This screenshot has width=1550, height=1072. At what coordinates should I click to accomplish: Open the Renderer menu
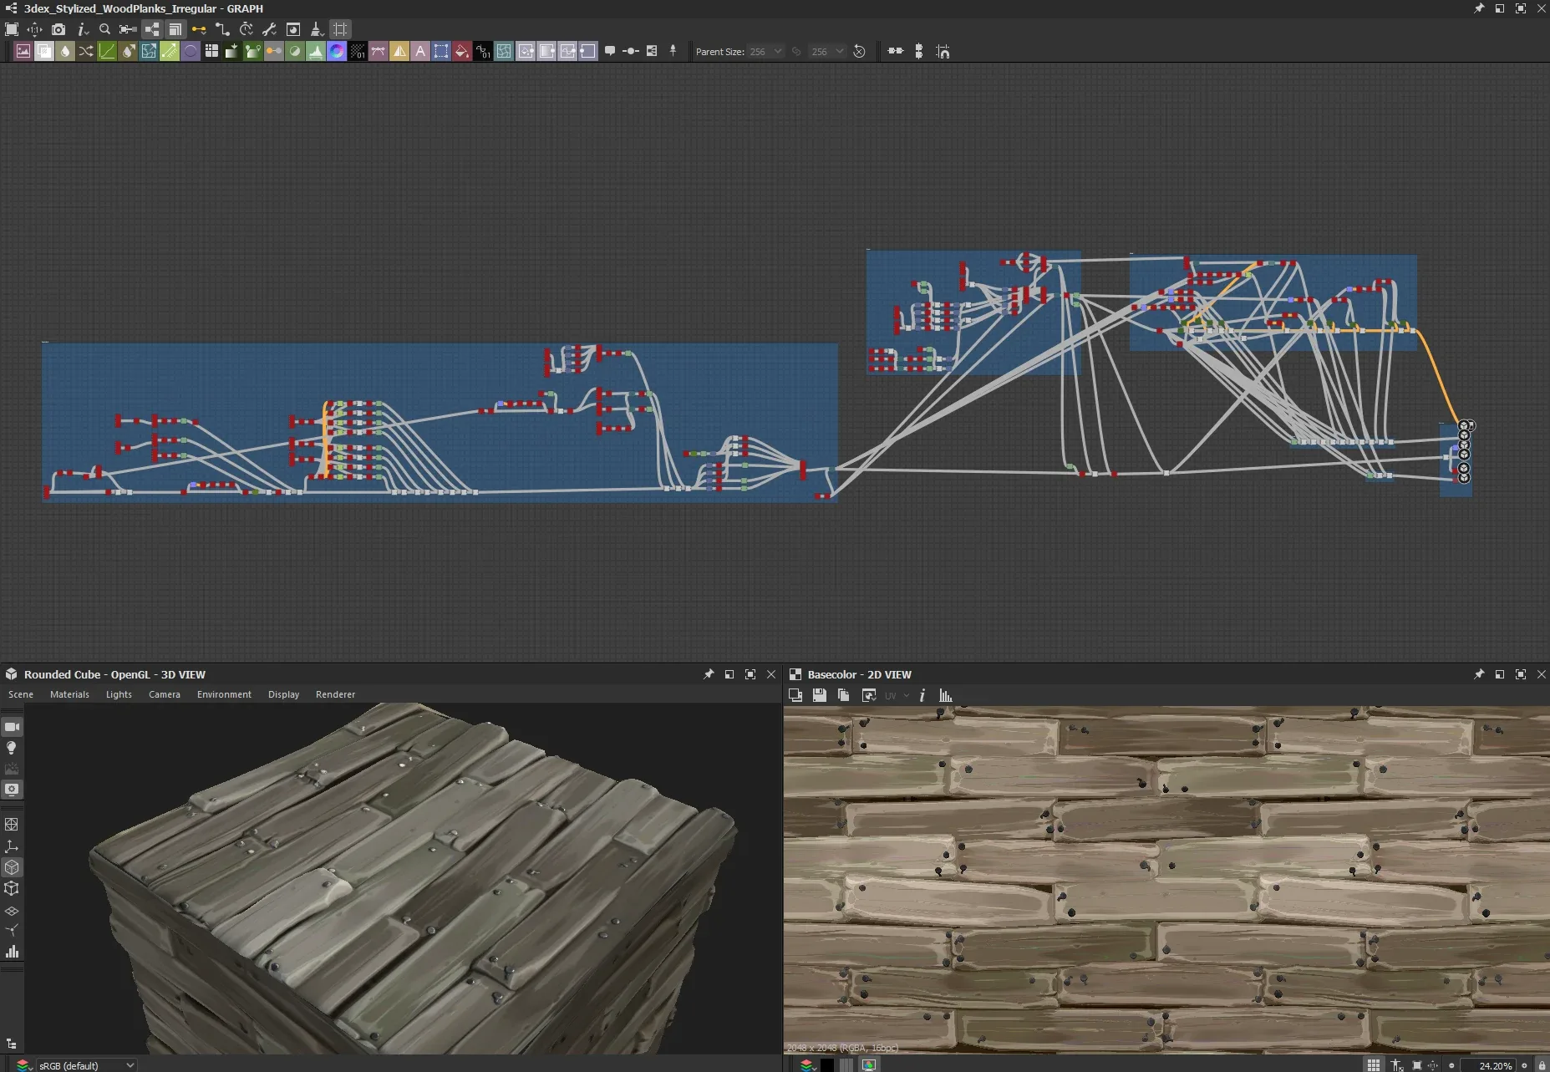click(335, 694)
